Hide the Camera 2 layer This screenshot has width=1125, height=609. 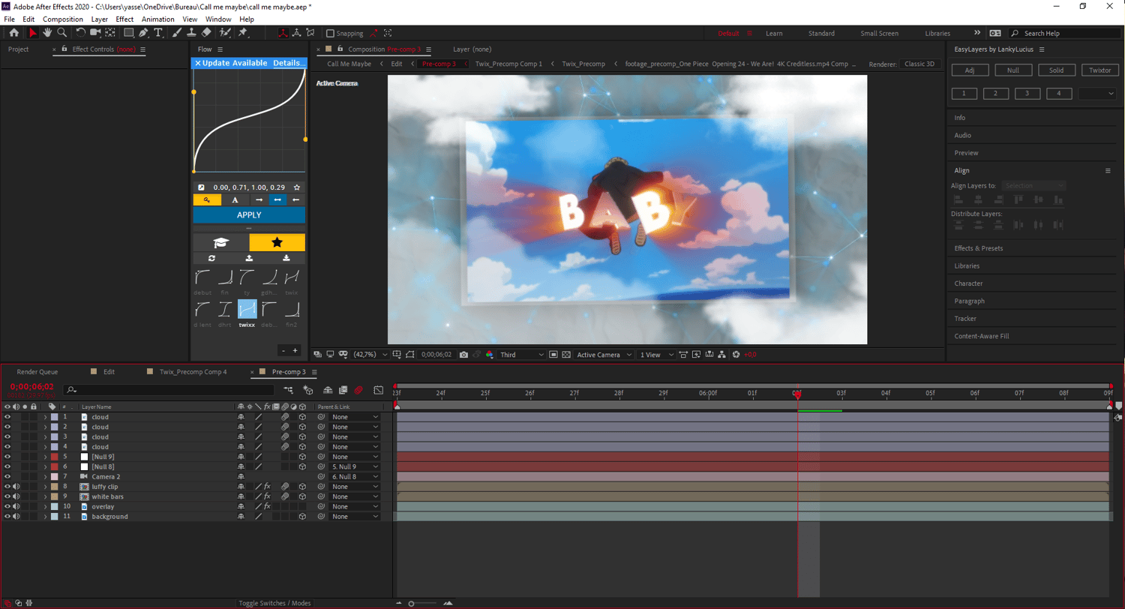point(7,476)
